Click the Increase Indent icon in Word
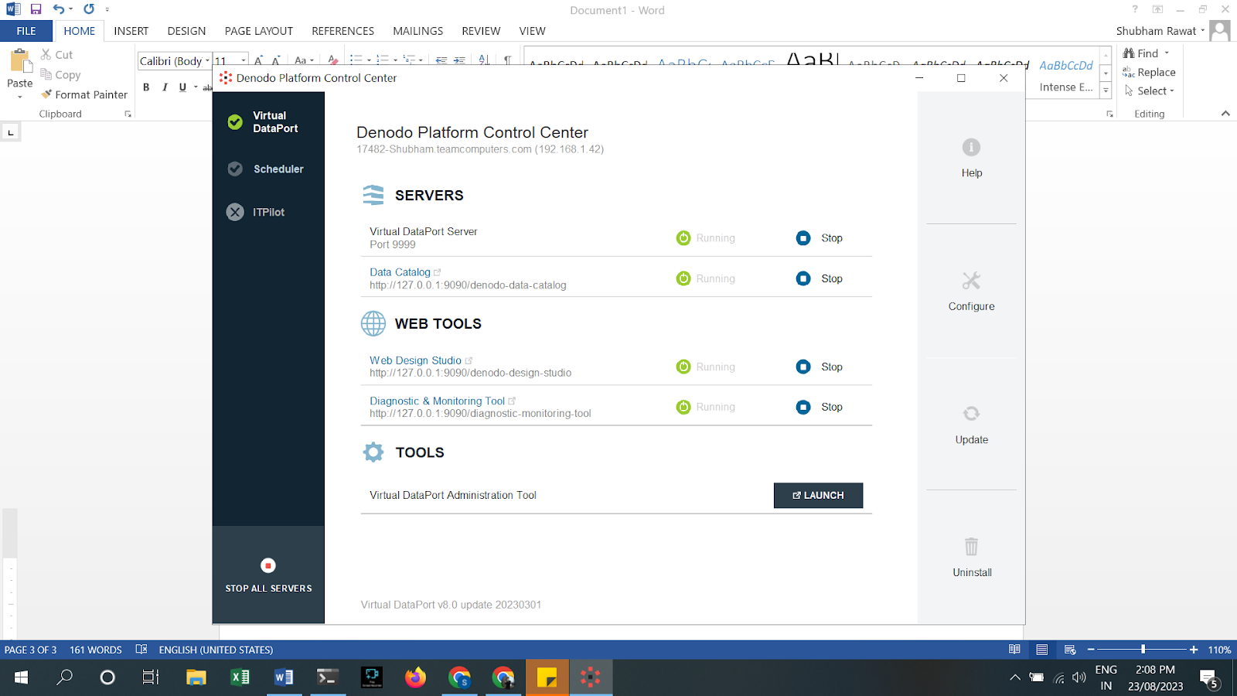This screenshot has height=696, width=1237. (x=459, y=60)
